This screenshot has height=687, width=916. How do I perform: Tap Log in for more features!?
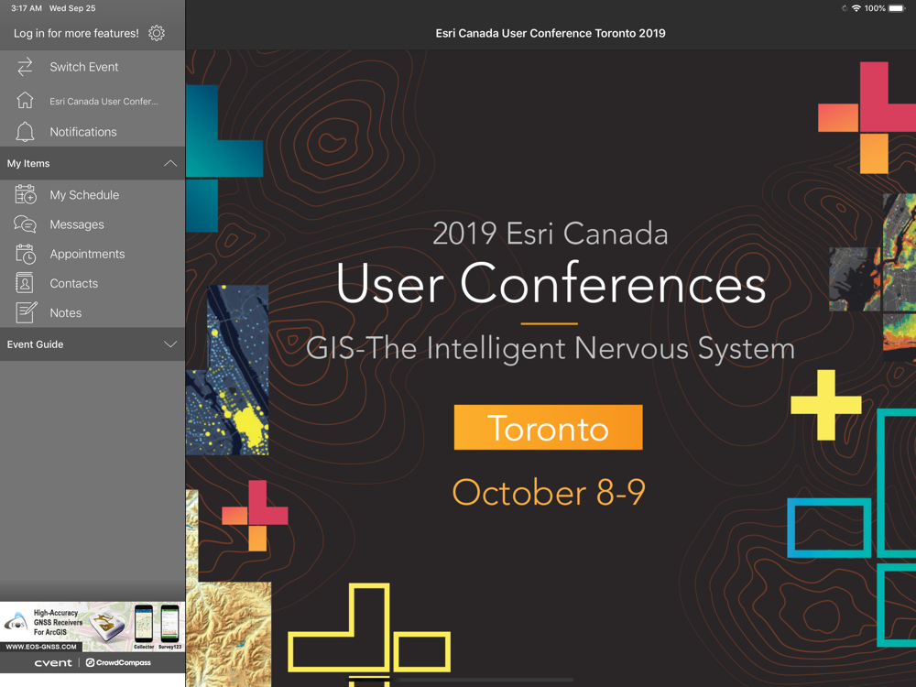pyautogui.click(x=76, y=33)
